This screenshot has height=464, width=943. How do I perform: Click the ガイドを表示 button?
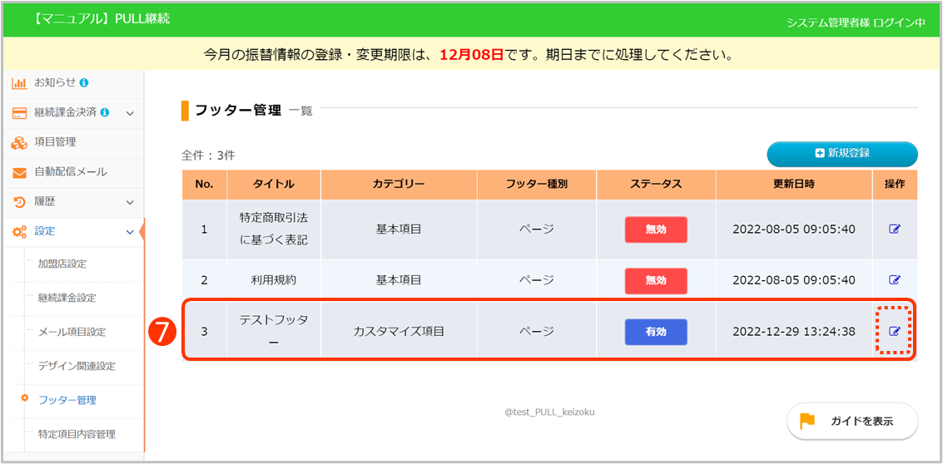point(852,422)
